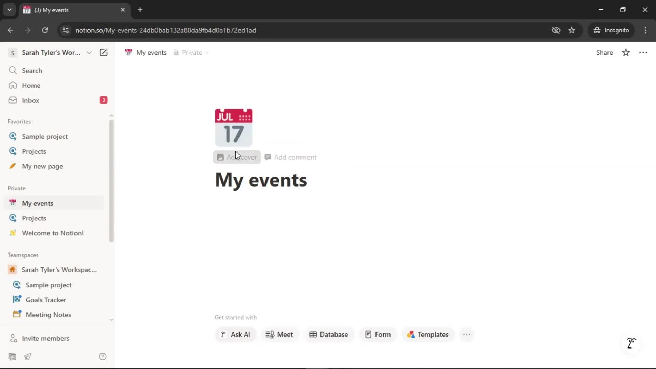The height and width of the screenshot is (369, 656).
Task: Click Add comment button
Action: (291, 157)
